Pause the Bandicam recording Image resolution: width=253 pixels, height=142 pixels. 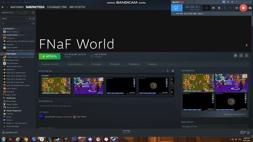[x=236, y=8]
